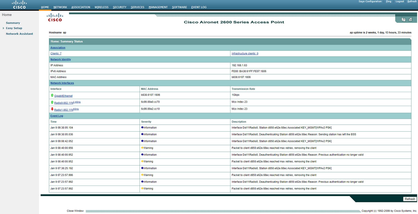The width and height of the screenshot is (418, 214).
Task: Click green up arrow beside Radio0-802.11N
Action: tap(52, 102)
